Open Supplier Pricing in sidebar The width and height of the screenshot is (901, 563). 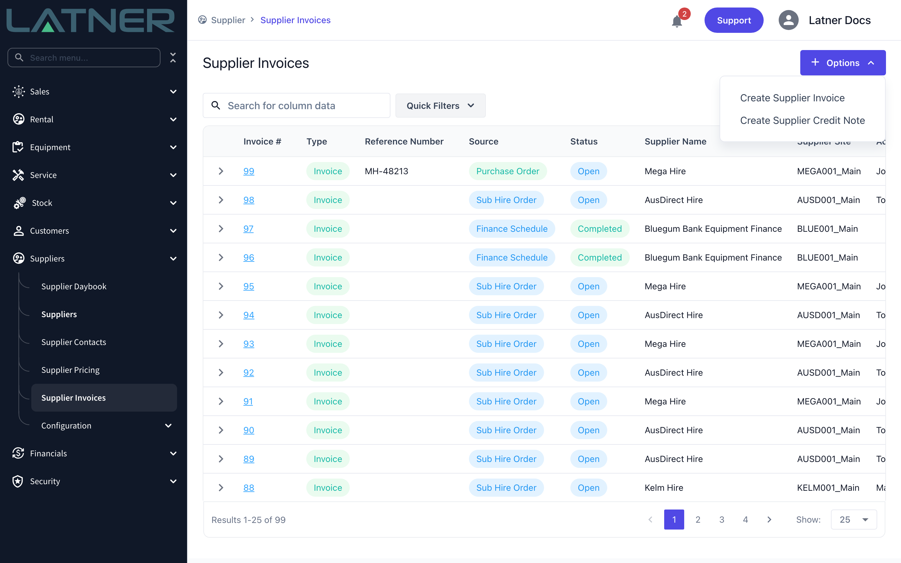coord(70,370)
